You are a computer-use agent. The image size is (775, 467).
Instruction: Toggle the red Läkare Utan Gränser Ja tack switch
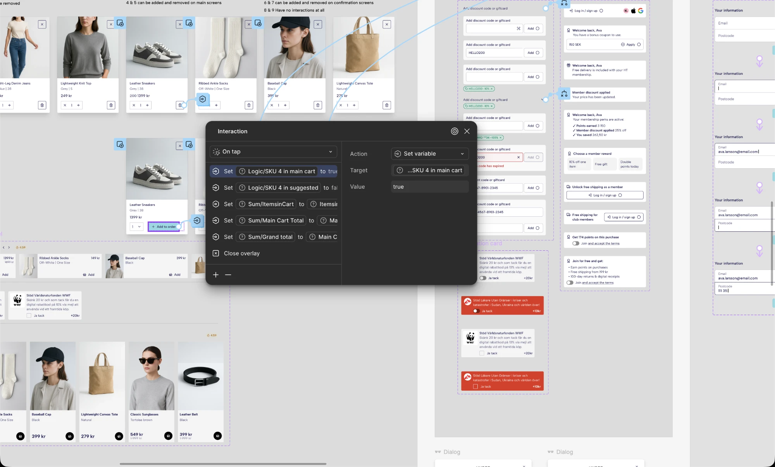pyautogui.click(x=476, y=311)
